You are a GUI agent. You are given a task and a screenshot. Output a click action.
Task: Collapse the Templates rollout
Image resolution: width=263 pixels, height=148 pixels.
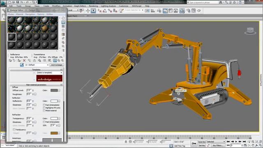coord(36,69)
